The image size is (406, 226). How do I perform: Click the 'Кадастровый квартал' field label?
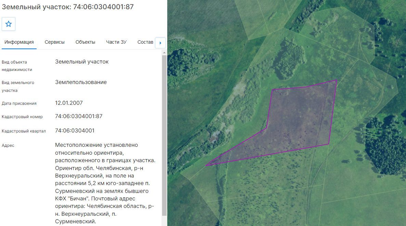point(24,131)
